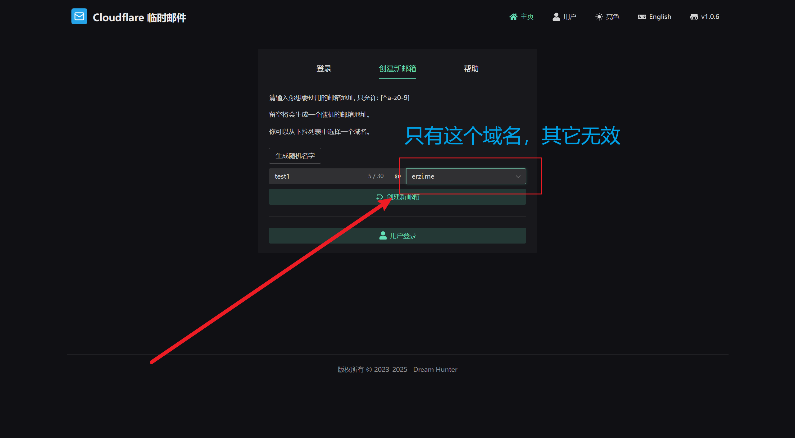The width and height of the screenshot is (795, 438).
Task: Click the user person icon in navbar
Action: tap(556, 17)
